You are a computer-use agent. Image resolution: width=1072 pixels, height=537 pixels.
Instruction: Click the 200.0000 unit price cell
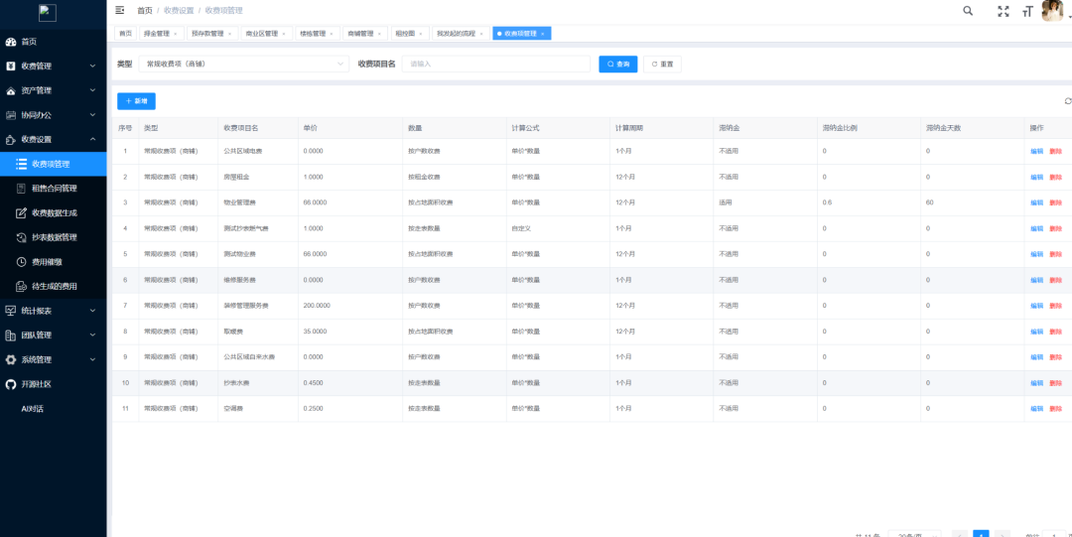(317, 306)
